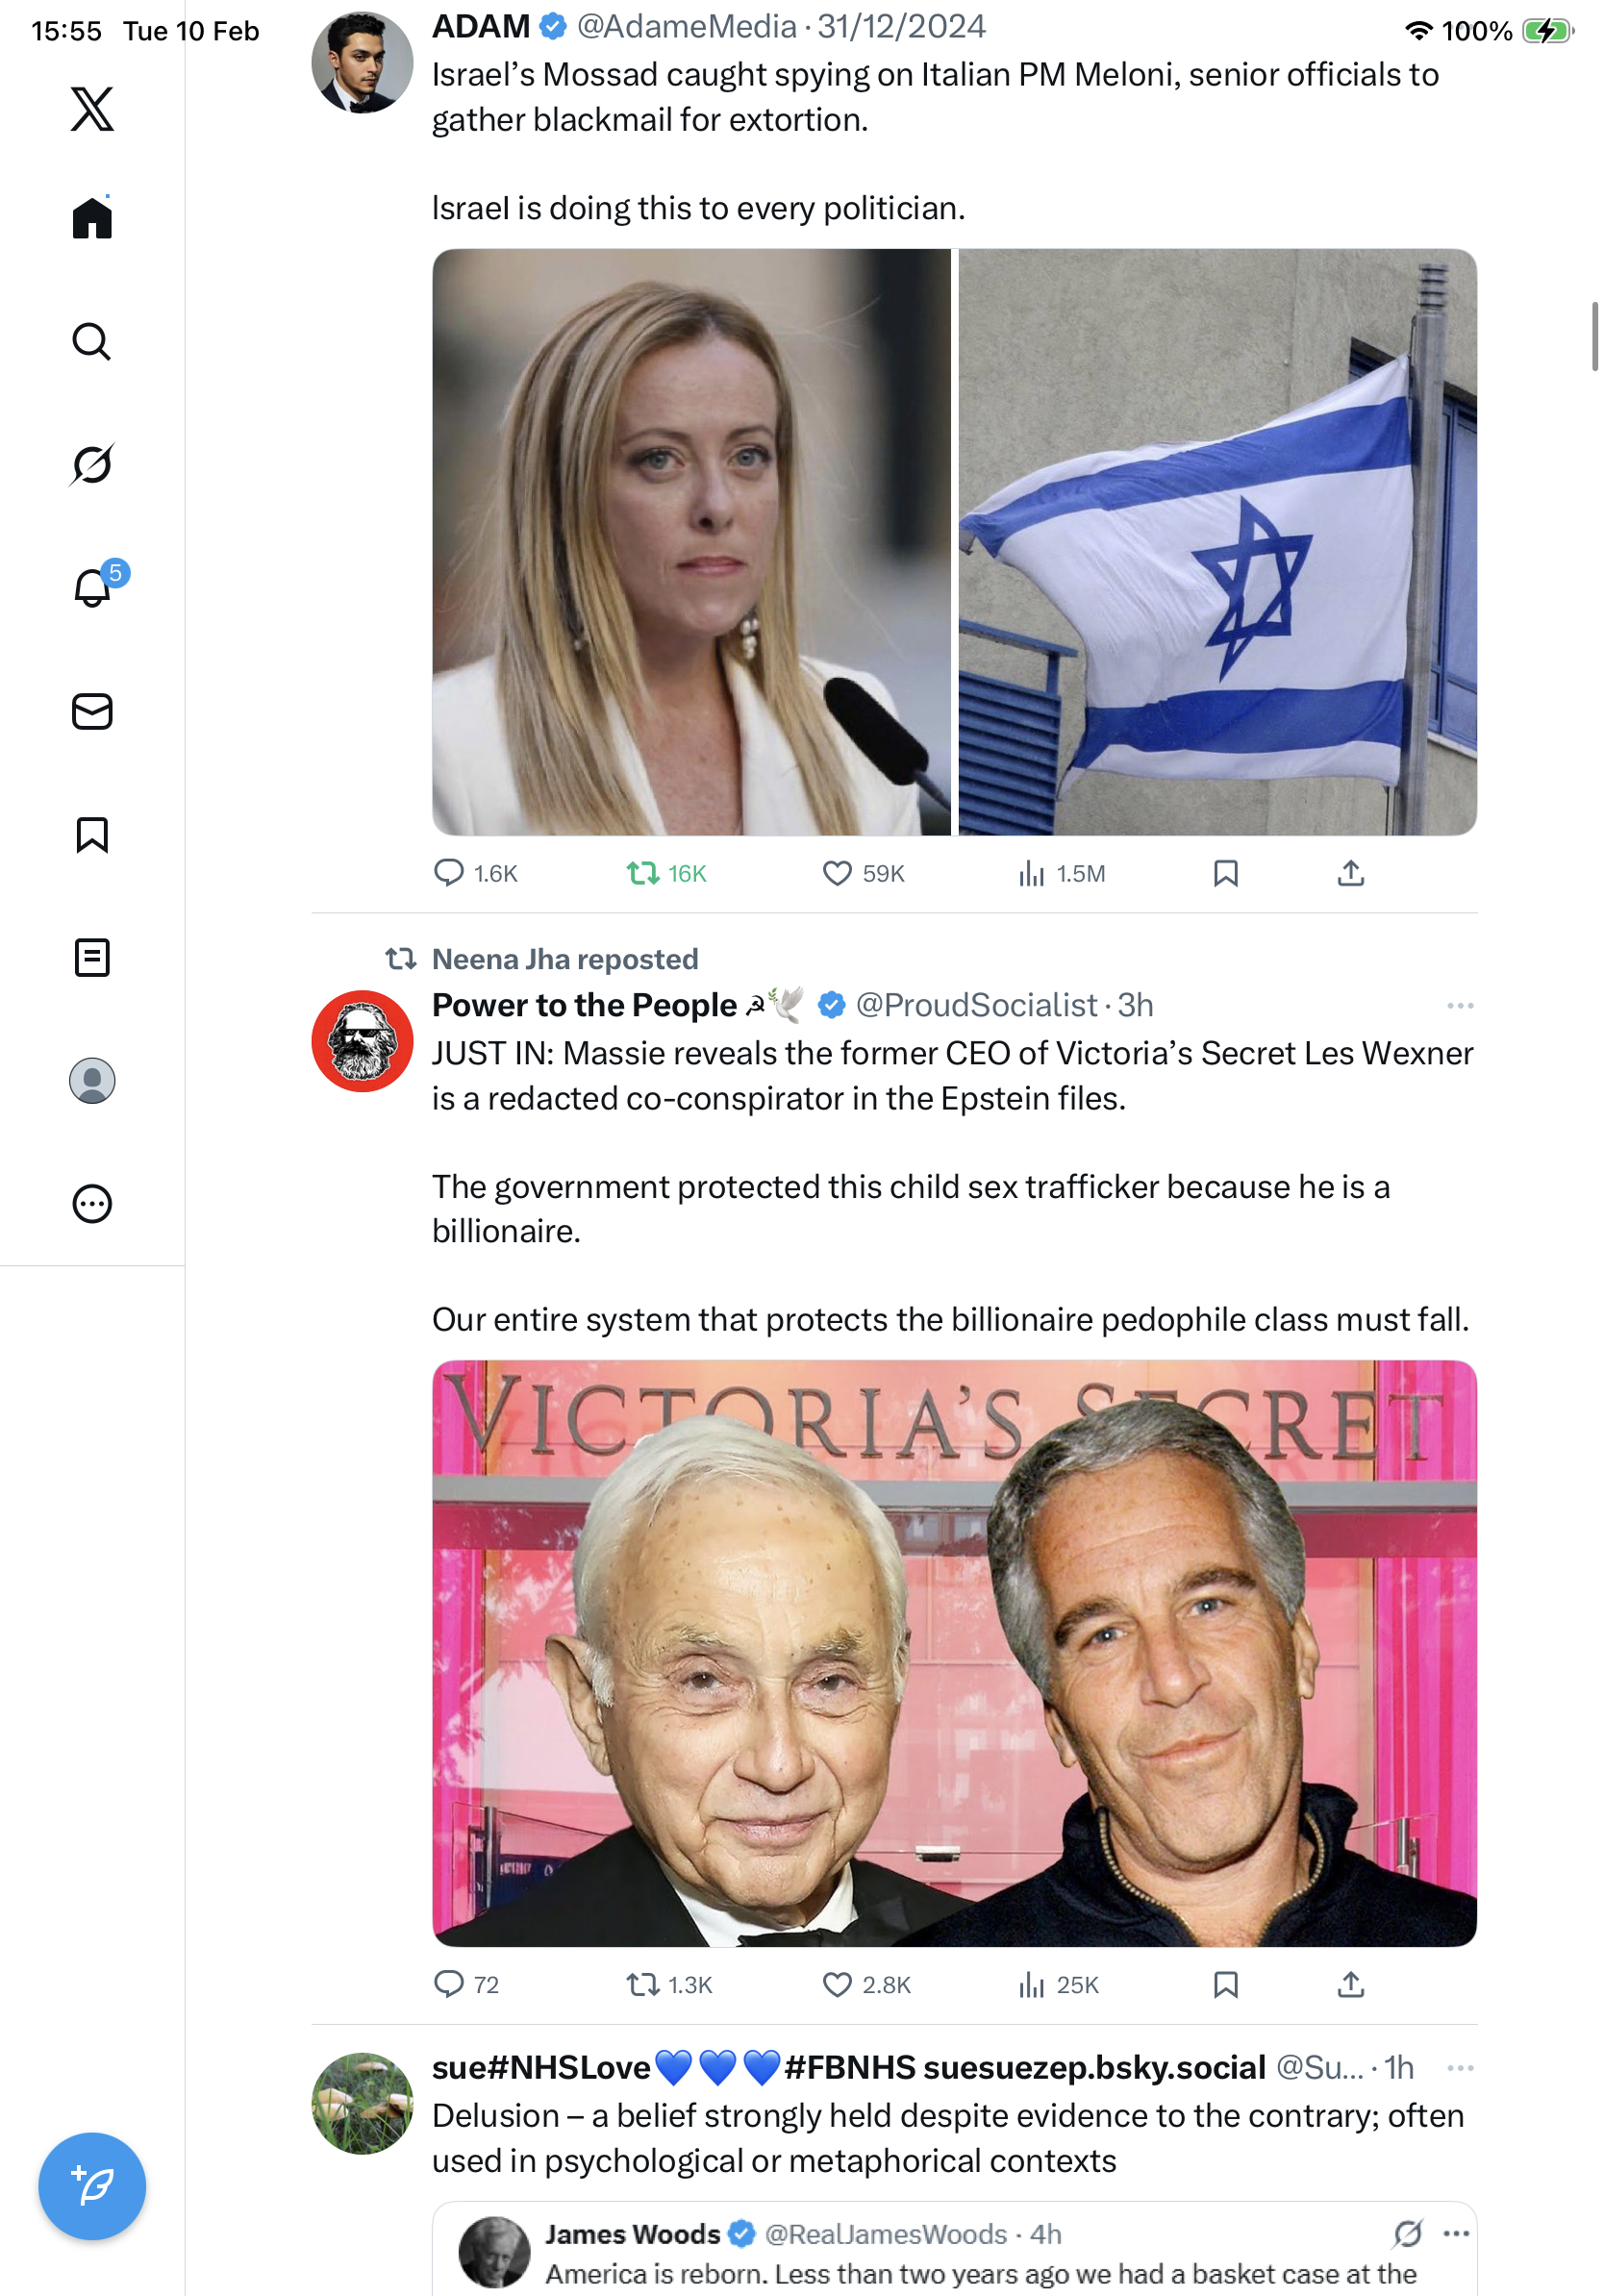Tap the compose new post button
Image resolution: width=1604 pixels, height=2296 pixels.
[x=92, y=2185]
